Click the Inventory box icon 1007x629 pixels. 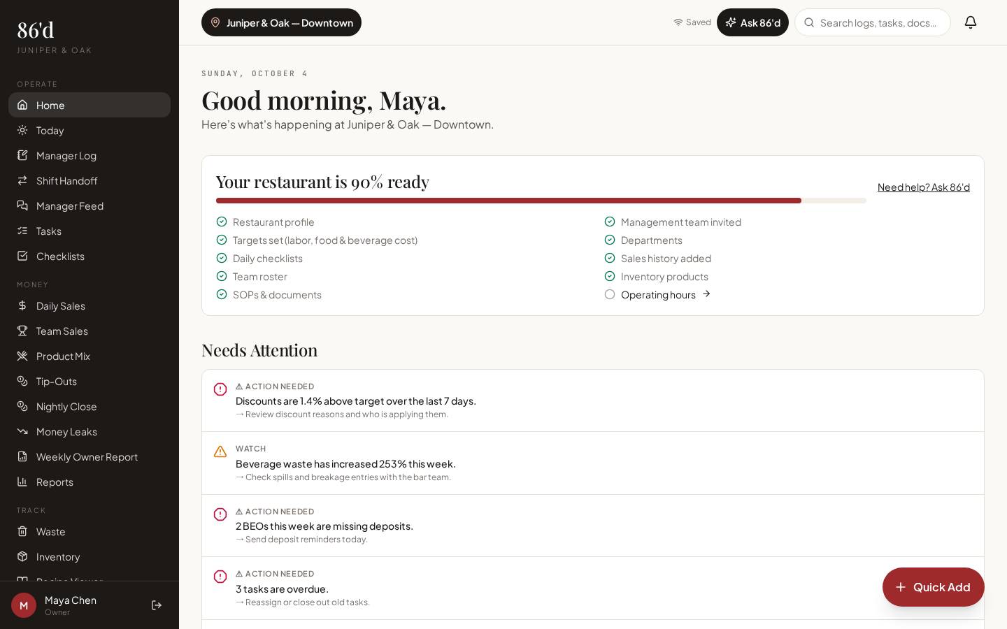point(22,556)
